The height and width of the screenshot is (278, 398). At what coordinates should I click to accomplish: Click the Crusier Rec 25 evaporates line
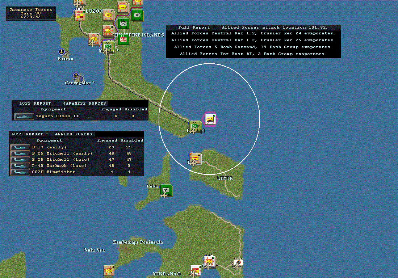(x=253, y=40)
